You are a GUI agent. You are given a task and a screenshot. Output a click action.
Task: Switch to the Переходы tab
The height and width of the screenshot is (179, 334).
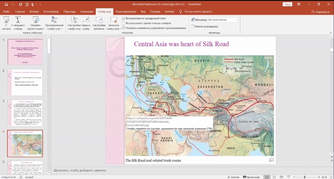70,12
